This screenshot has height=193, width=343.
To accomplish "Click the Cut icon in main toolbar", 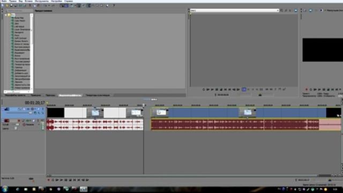I will pyautogui.click(x=30, y=5).
